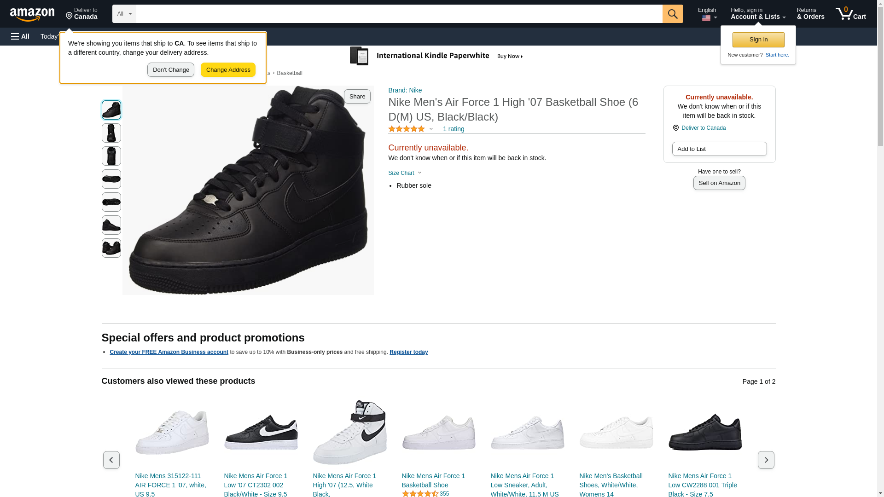Open the All search category dropdown
This screenshot has height=497, width=884.
tap(124, 14)
